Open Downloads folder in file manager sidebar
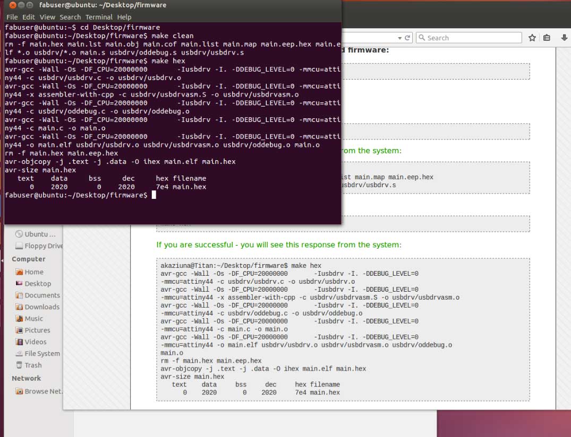 coord(38,307)
